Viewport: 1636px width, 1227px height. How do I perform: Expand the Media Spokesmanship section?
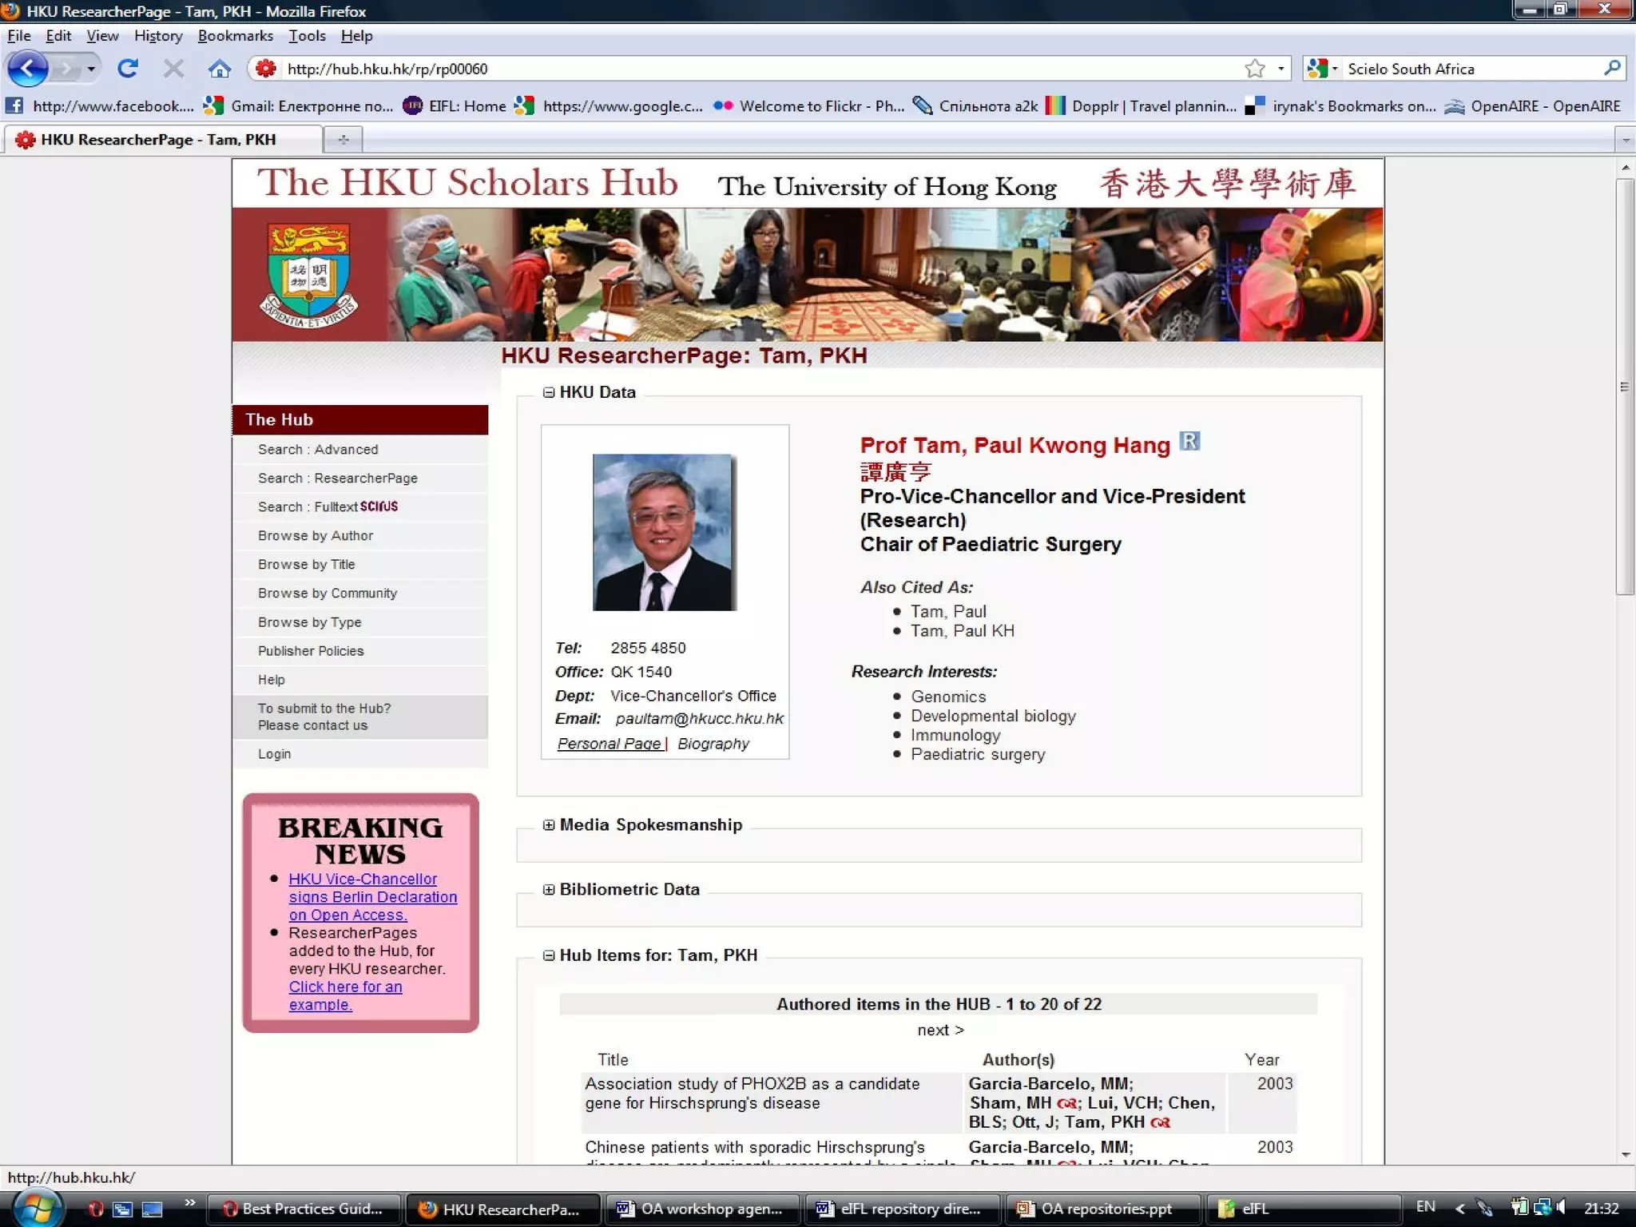(x=549, y=825)
